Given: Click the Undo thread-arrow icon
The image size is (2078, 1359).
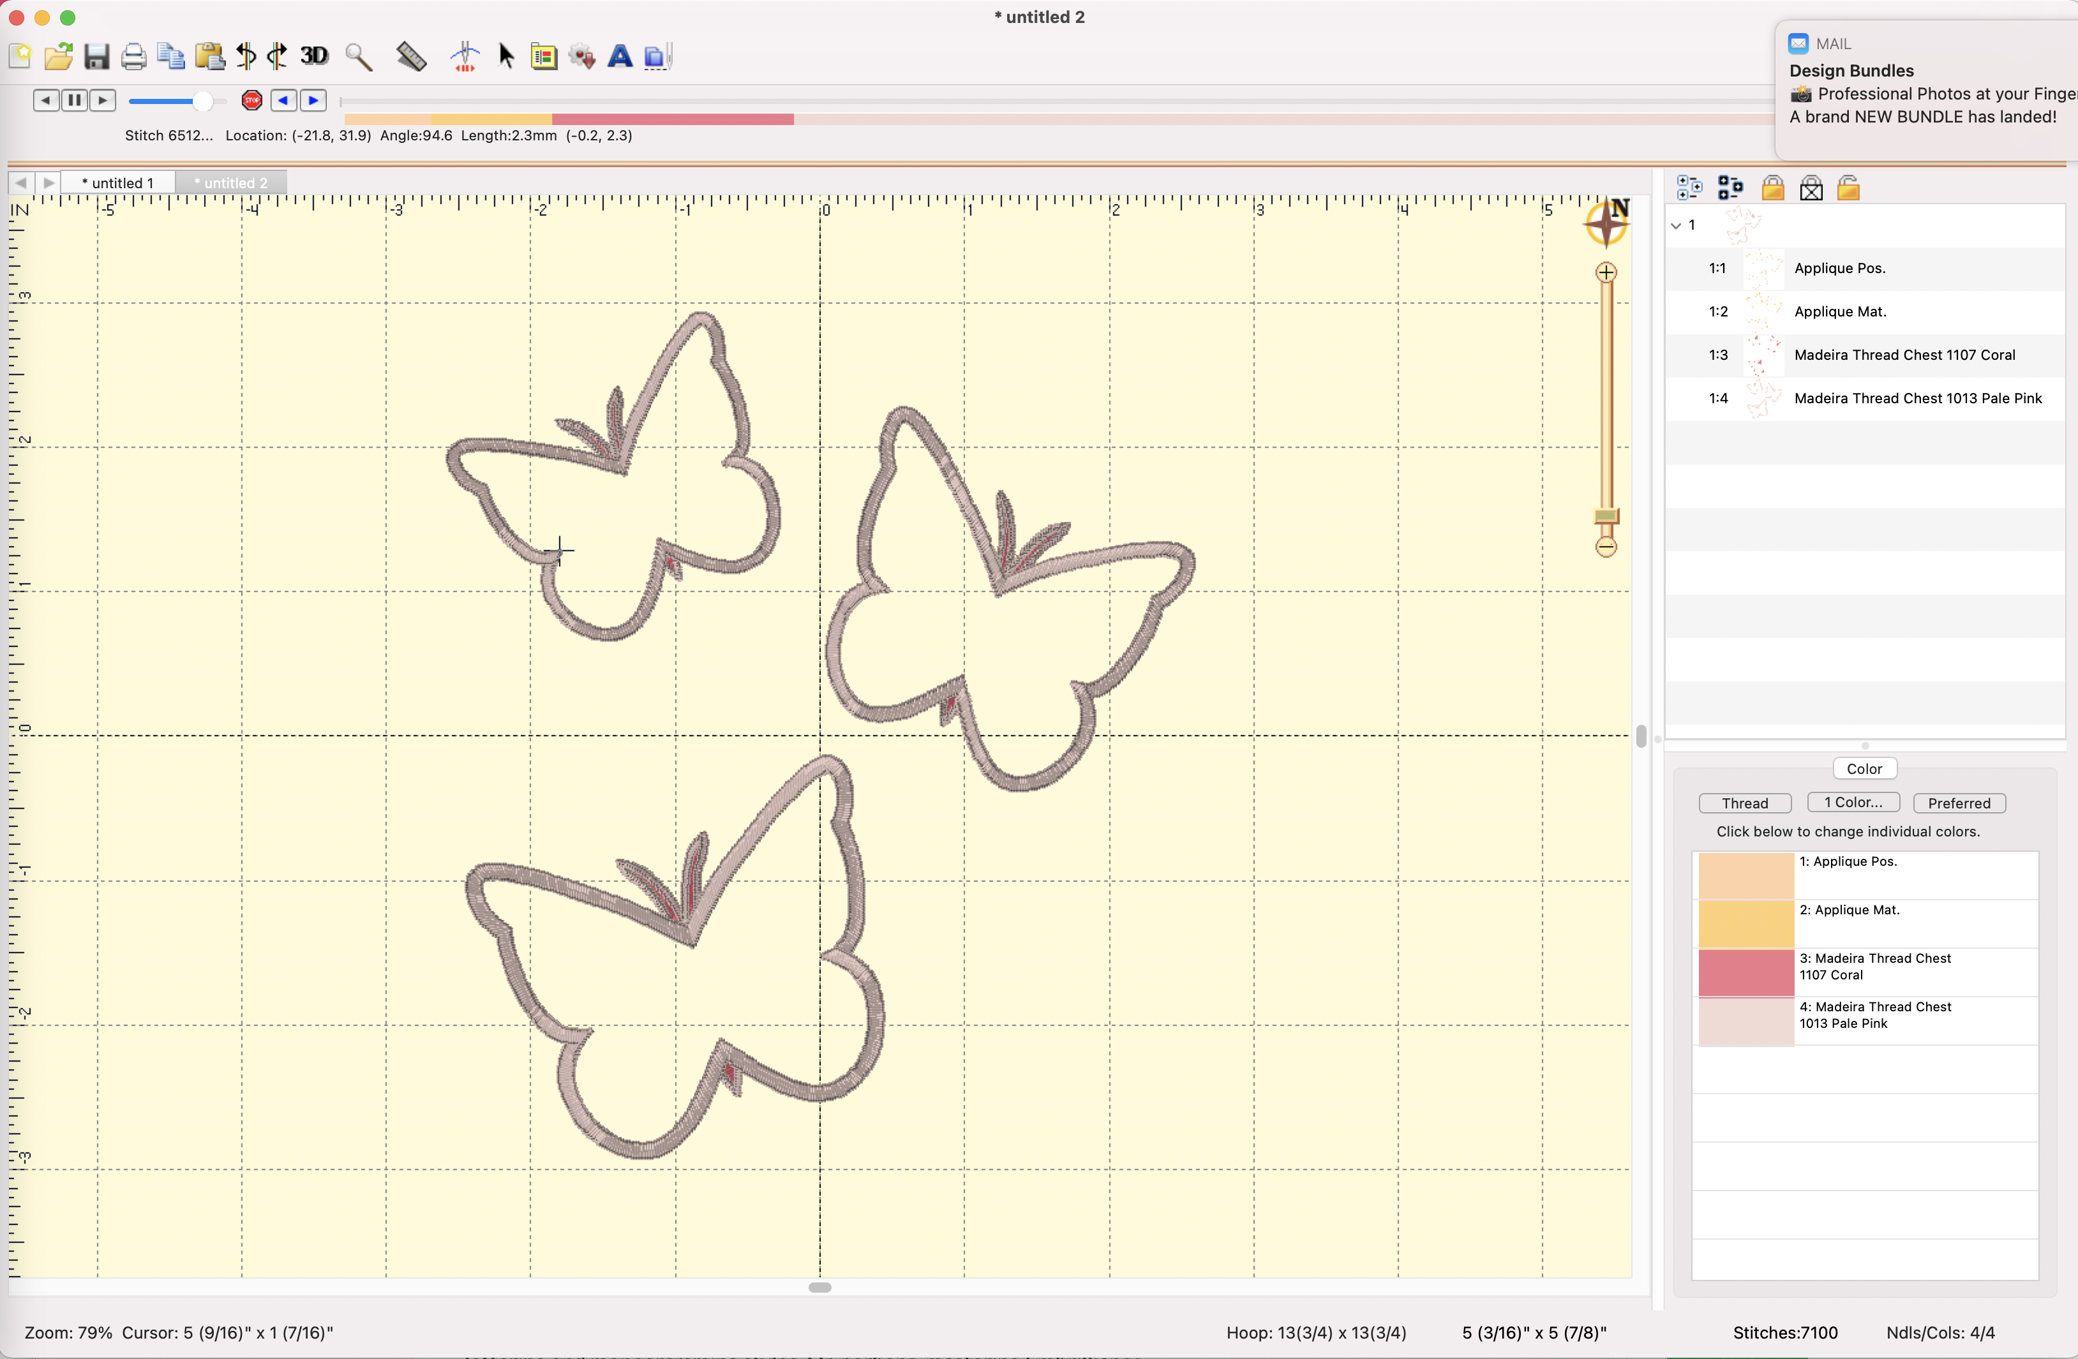Looking at the screenshot, I should coord(246,57).
